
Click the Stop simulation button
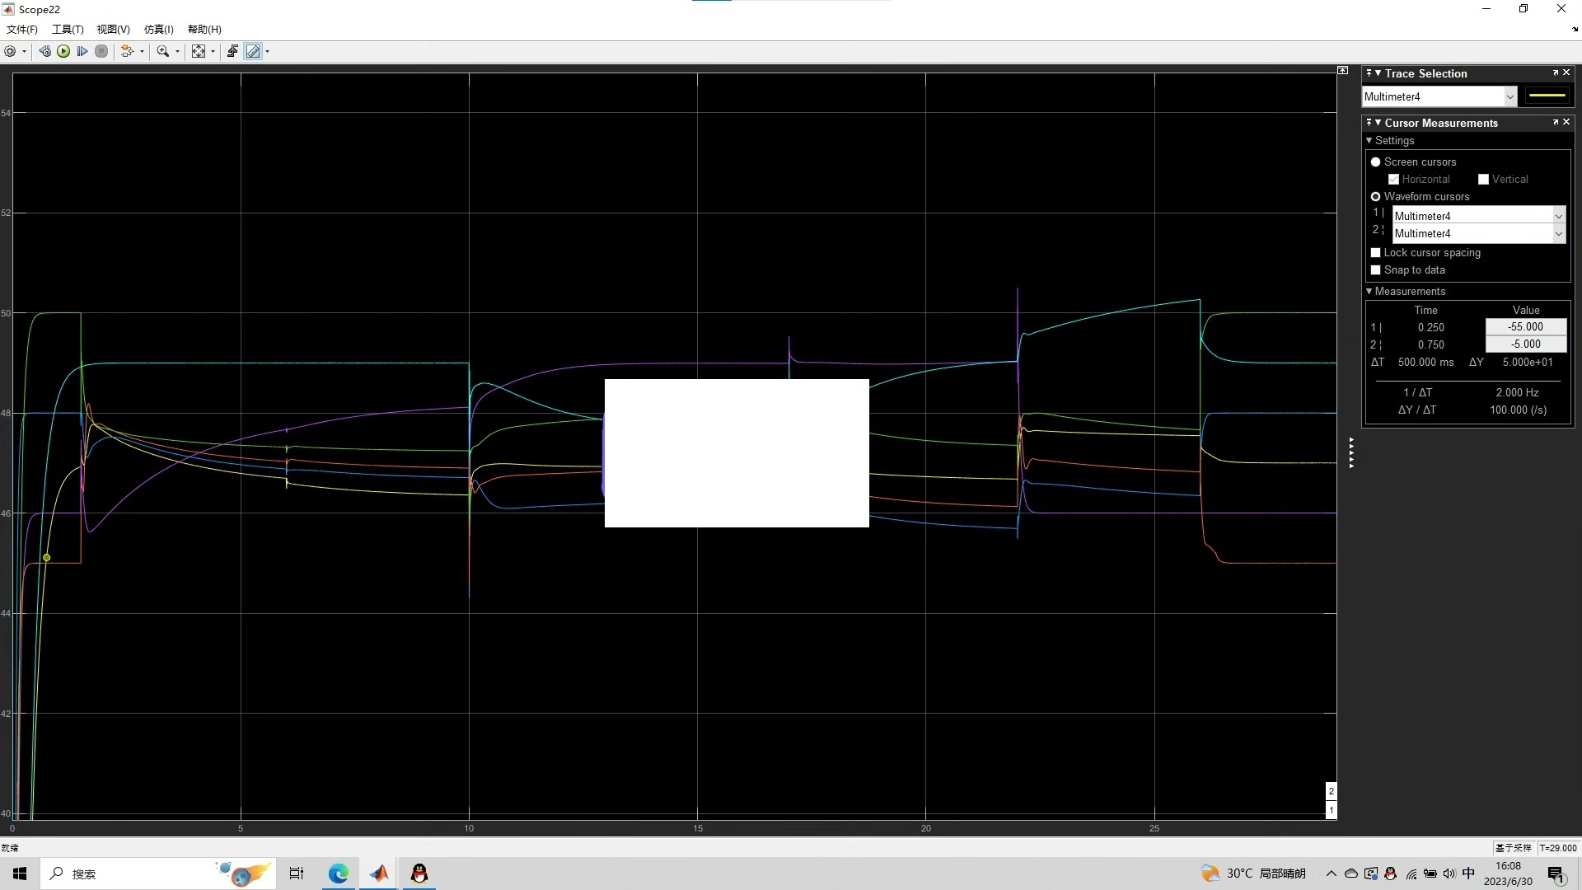[x=101, y=51]
